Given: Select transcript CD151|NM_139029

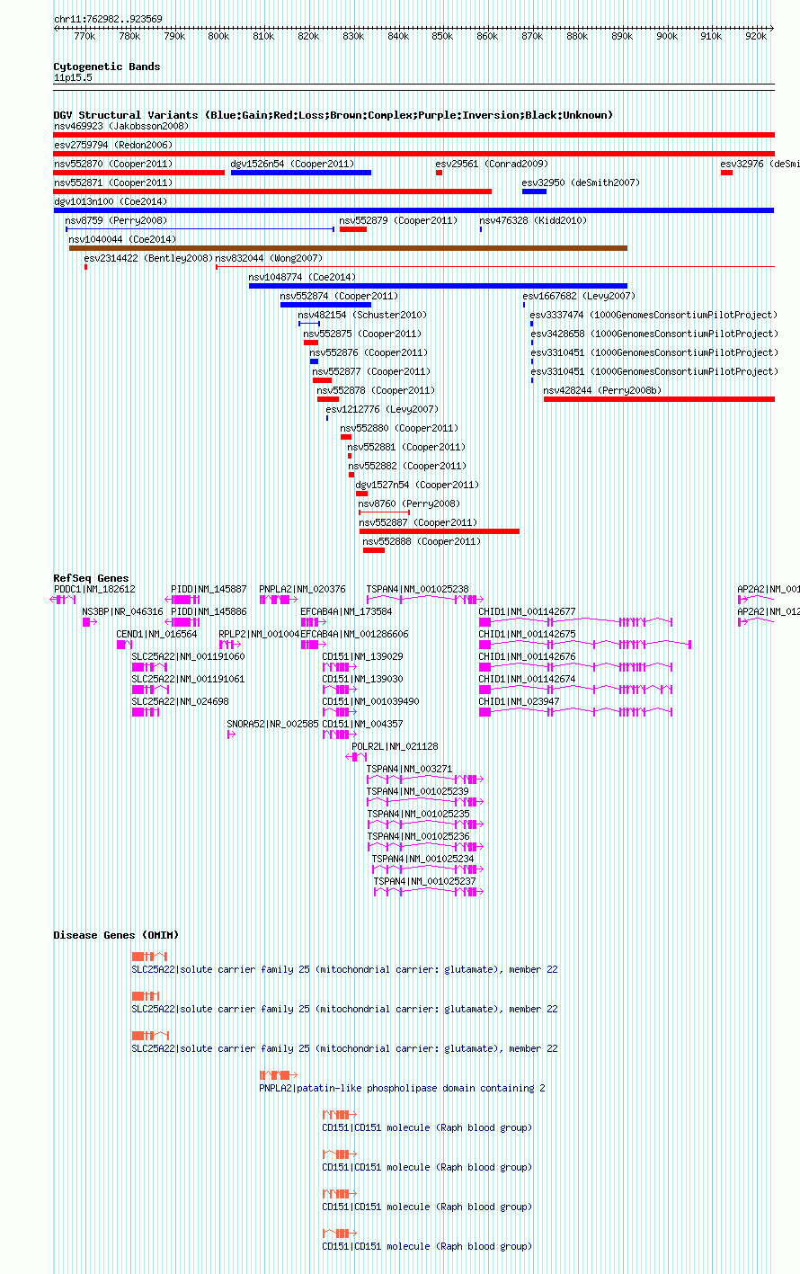Looking at the screenshot, I should pos(362,656).
